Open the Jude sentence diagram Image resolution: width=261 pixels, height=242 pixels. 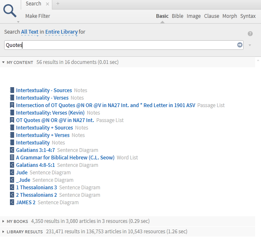[22, 173]
